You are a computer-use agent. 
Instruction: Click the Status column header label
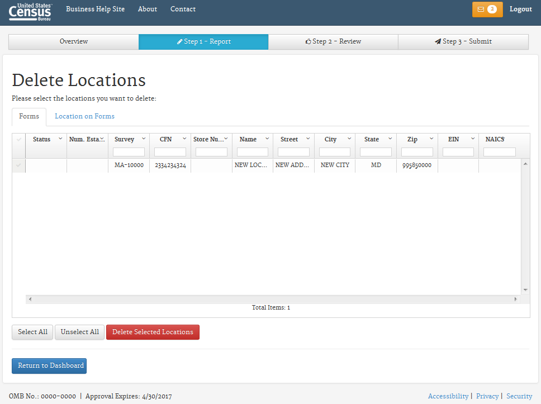[x=42, y=139]
